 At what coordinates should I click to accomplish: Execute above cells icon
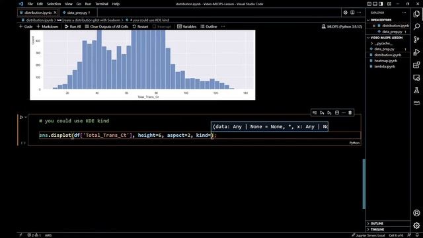pos(322,112)
